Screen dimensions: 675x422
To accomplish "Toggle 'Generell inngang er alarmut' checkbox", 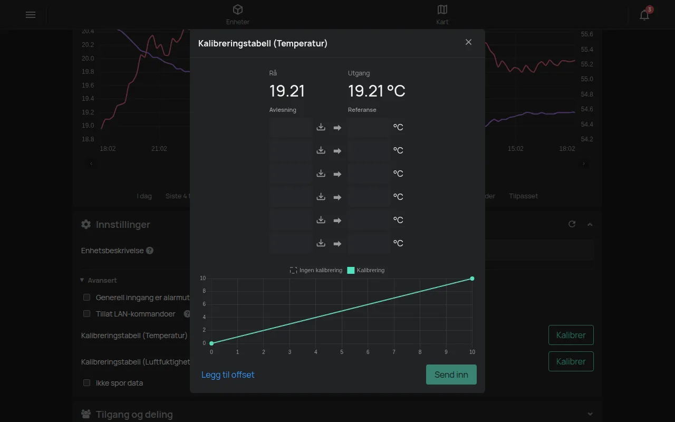I will (x=87, y=298).
